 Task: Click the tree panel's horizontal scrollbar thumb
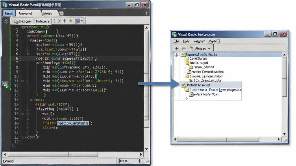click(x=219, y=139)
